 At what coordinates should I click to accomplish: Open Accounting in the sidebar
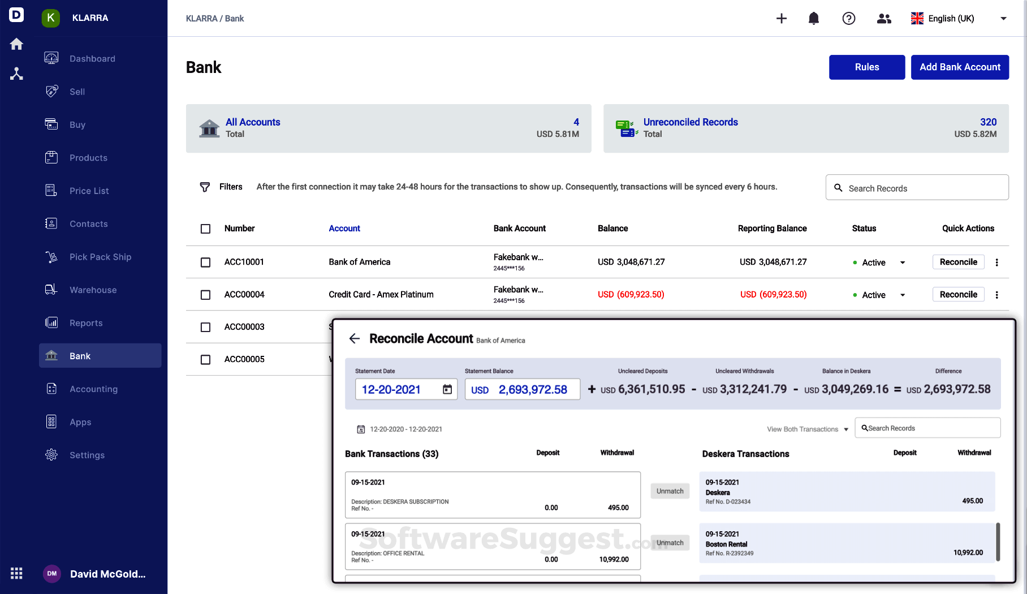pyautogui.click(x=100, y=389)
